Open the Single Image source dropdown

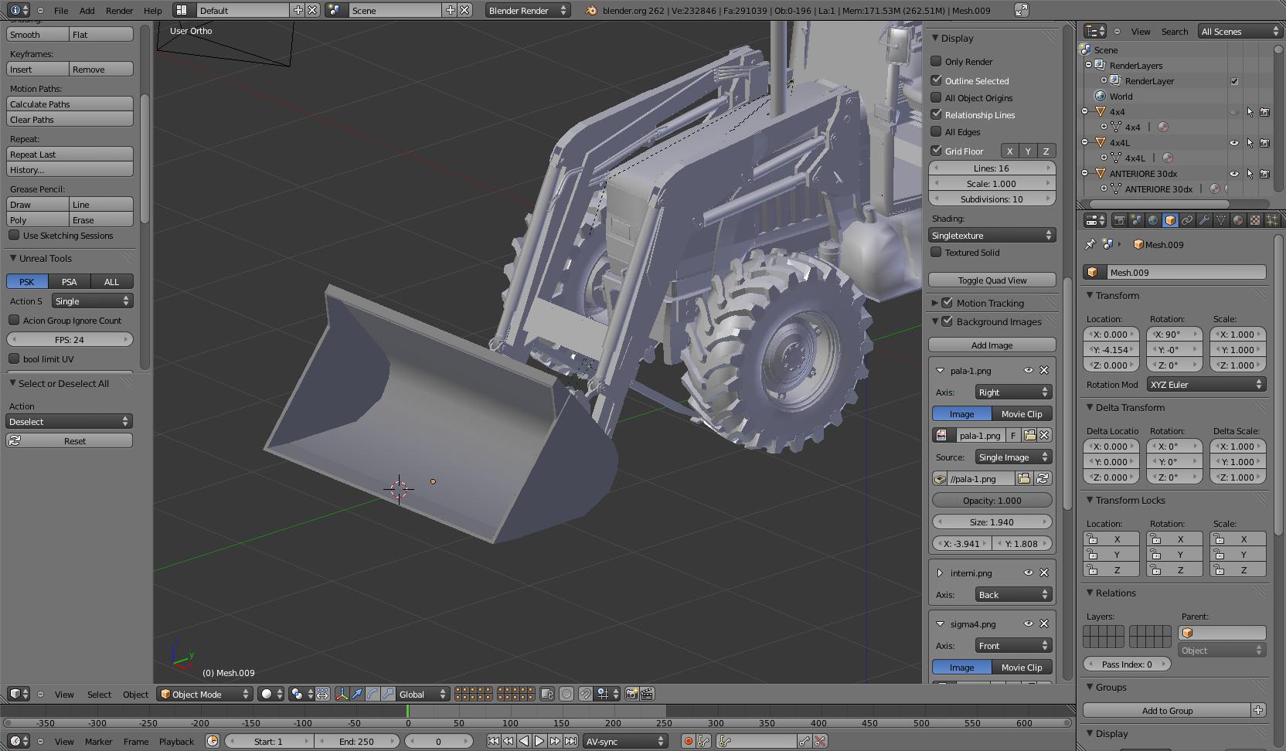pos(1013,457)
